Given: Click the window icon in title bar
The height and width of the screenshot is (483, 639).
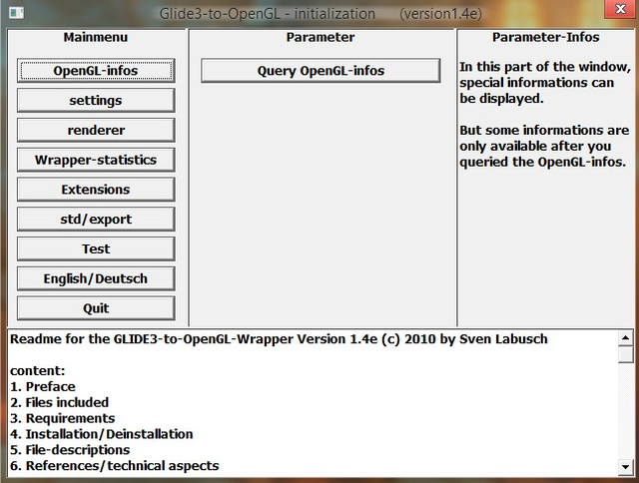Looking at the screenshot, I should [16, 13].
